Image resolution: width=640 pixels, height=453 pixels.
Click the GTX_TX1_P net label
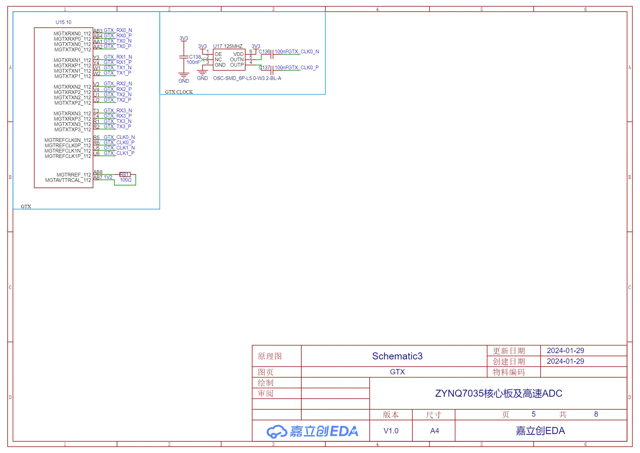click(118, 73)
